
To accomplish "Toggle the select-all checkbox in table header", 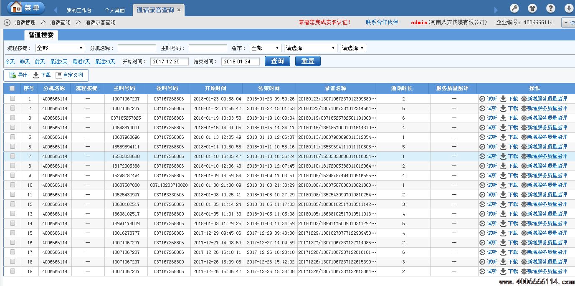I will coord(12,88).
